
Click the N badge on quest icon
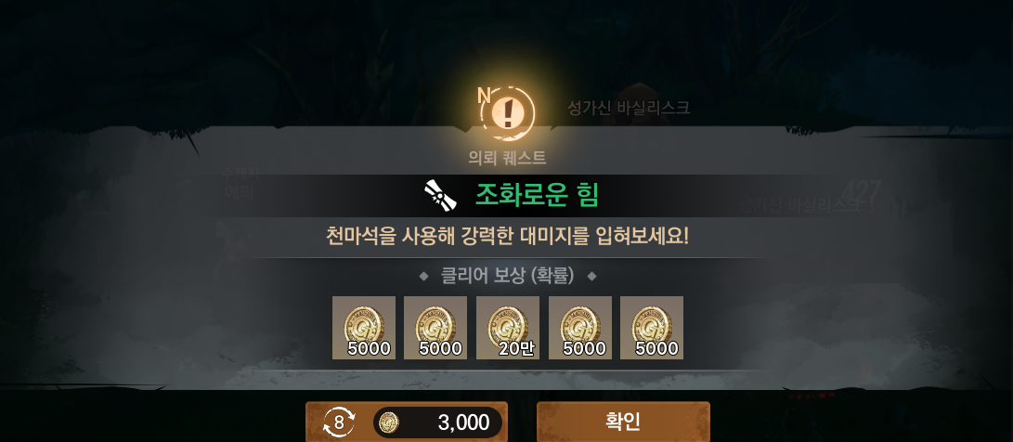coord(484,95)
